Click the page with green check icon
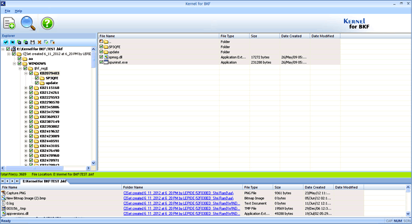Image resolution: width=412 pixels, height=224 pixels. click(x=46, y=42)
